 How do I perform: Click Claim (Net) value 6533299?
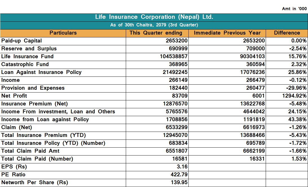(x=177, y=127)
